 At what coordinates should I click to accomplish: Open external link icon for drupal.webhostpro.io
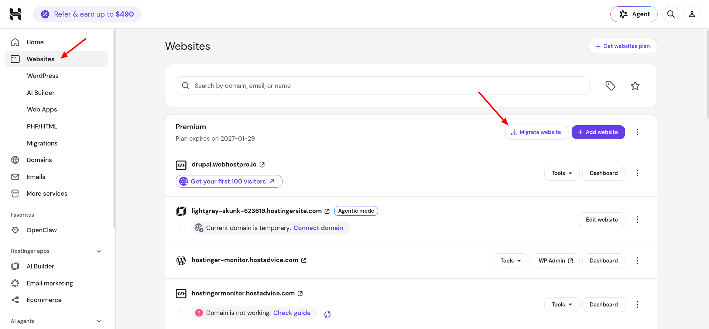pyautogui.click(x=262, y=165)
